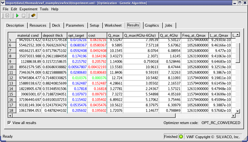This screenshot has height=142, width=248.
Task: Select row header 8
Action: pos(12,56)
